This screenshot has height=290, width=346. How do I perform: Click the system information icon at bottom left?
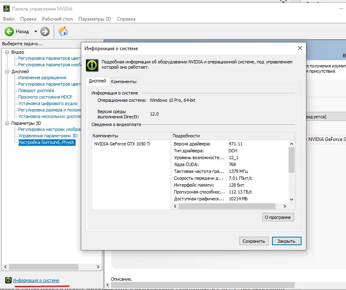pos(8,280)
